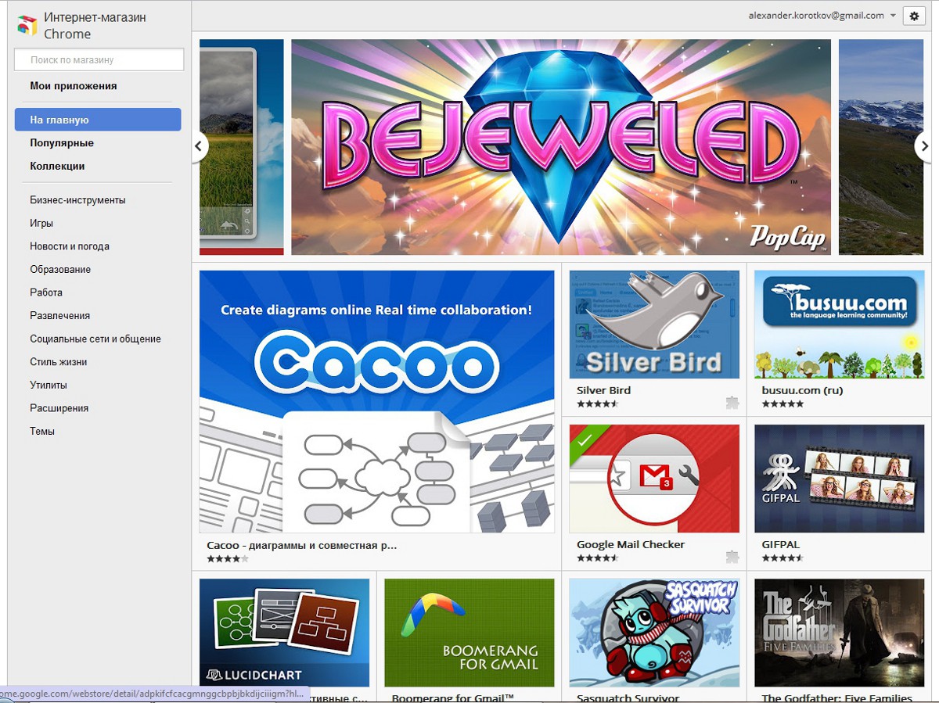Select На главную in sidebar
Image resolution: width=939 pixels, height=703 pixels.
pos(98,120)
